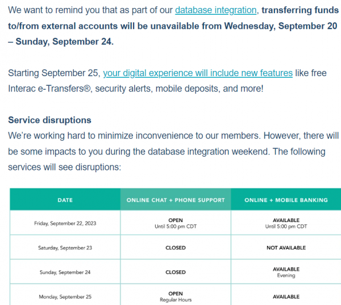Screen dimensions: 341x305
Task: Select the Friday, September 22, 2023 cell
Action: (x=65, y=223)
